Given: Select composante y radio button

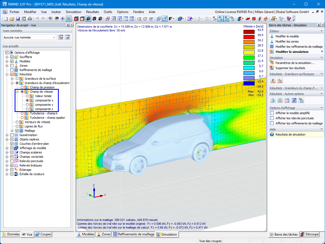Looking at the screenshot, I should click(27, 105).
